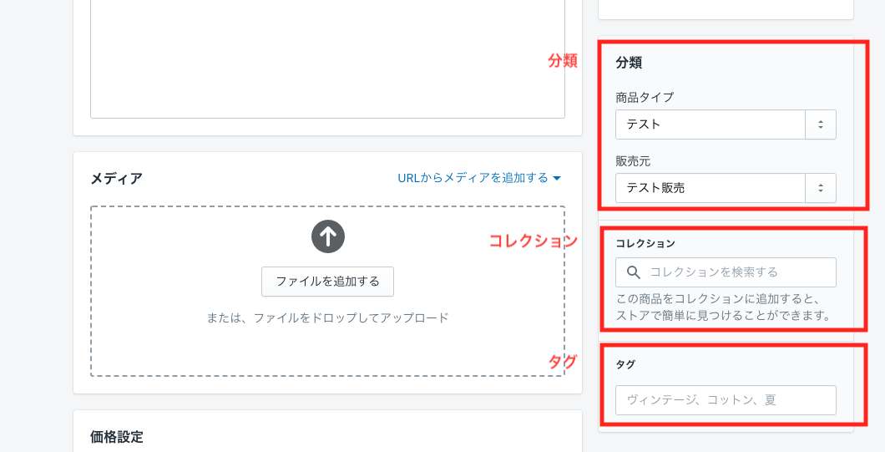This screenshot has height=452, width=885.
Task: Open the 販売元 selector arrows
Action: 821,188
